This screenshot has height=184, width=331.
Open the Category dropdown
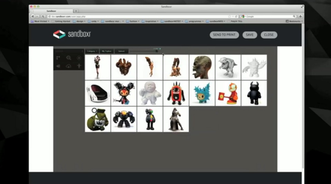coord(92,51)
